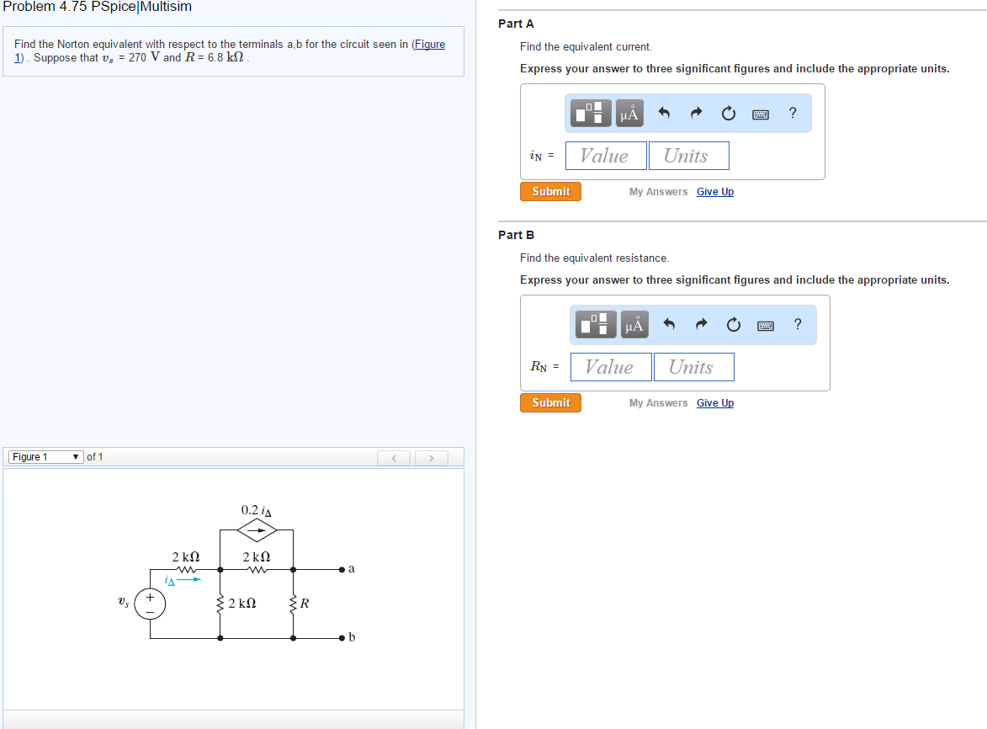Open keyboard shortcuts icon in Part A

760,113
